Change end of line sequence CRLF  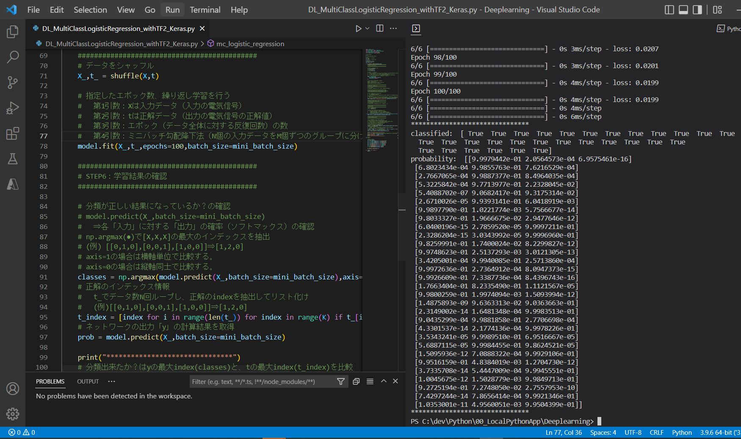[x=657, y=432]
